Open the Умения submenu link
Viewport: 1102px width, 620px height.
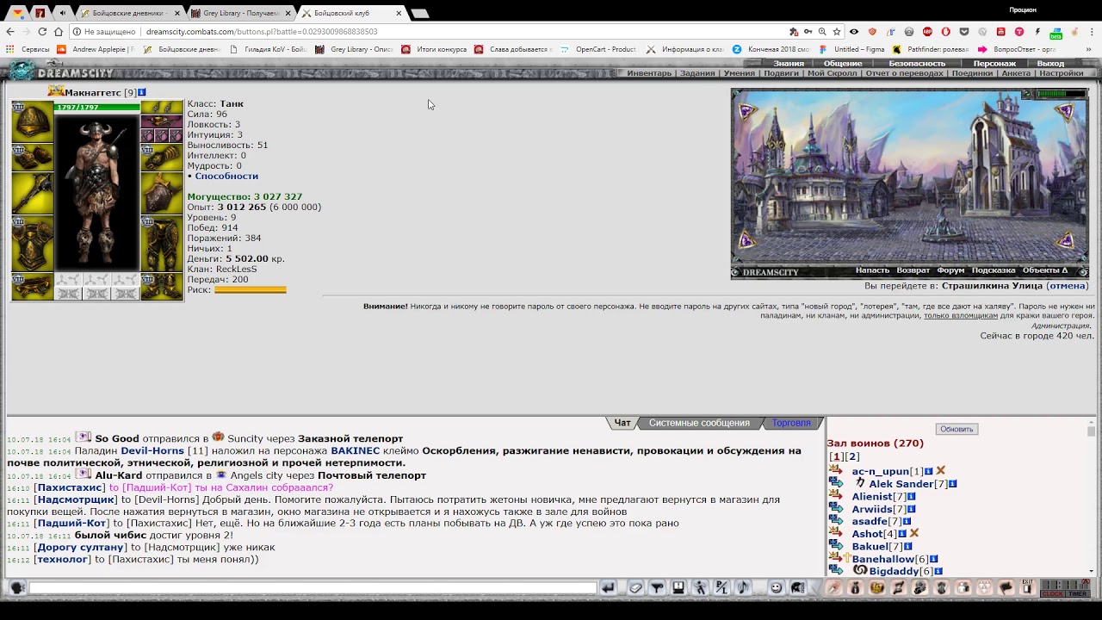point(740,73)
